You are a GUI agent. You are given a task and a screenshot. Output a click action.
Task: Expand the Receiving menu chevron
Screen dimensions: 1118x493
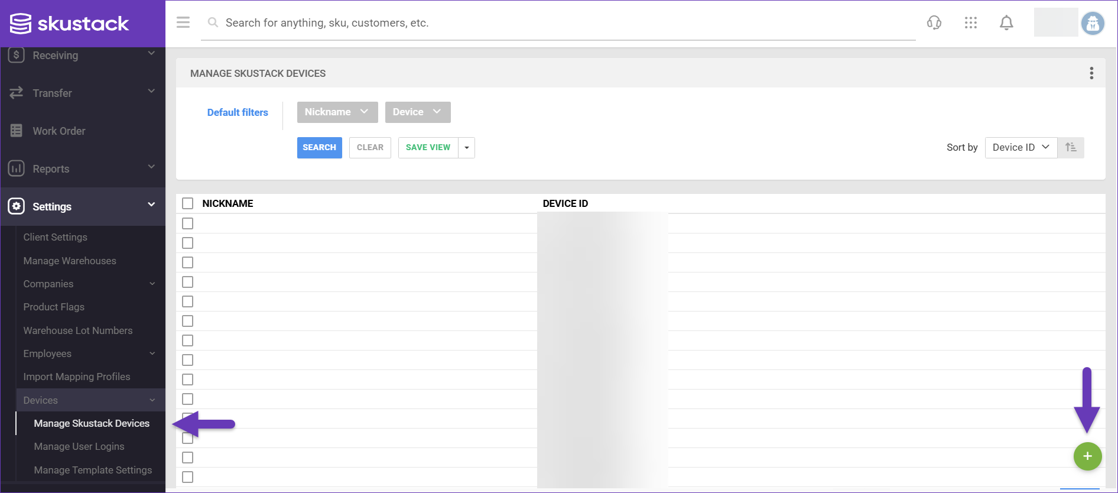coord(151,53)
